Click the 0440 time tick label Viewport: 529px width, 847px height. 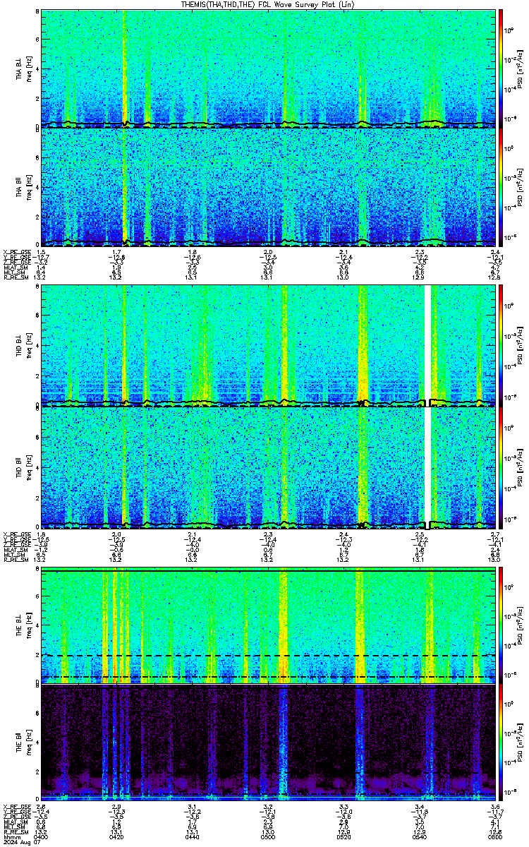(x=193, y=836)
